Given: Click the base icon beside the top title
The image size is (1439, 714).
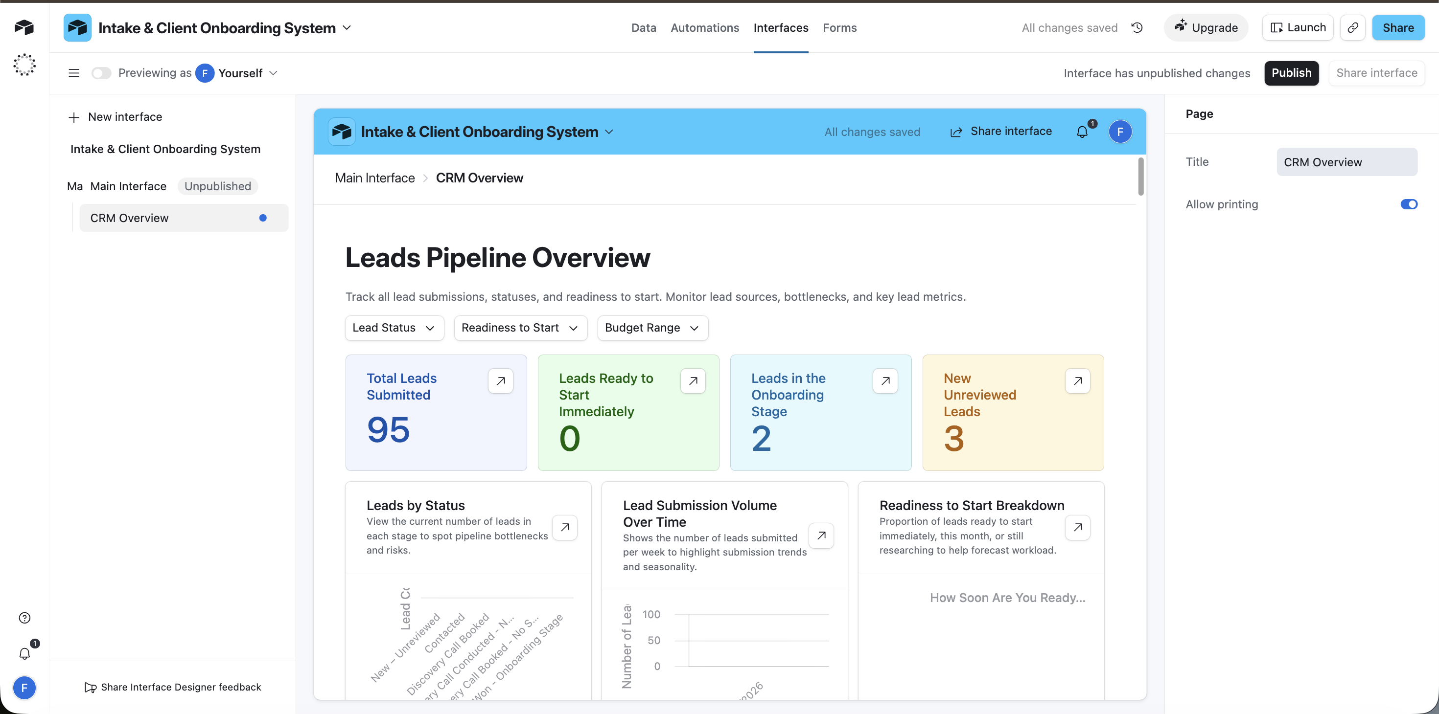Looking at the screenshot, I should click(x=77, y=27).
